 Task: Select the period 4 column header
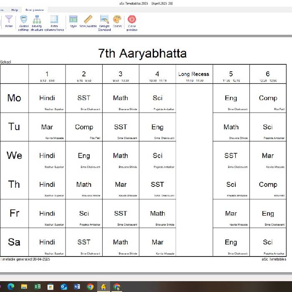157,74
